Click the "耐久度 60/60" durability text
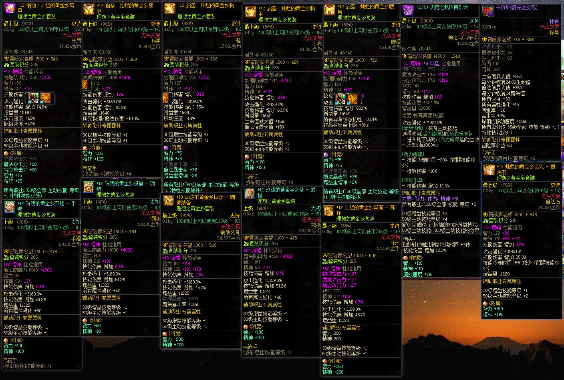Screen dimensions: 564x380 tap(259, 55)
